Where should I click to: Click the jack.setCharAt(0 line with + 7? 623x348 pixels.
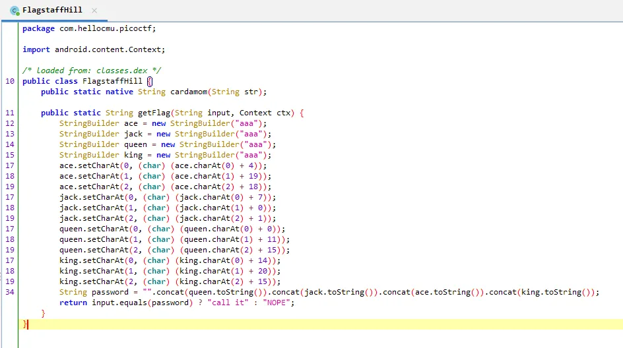pyautogui.click(x=167, y=197)
